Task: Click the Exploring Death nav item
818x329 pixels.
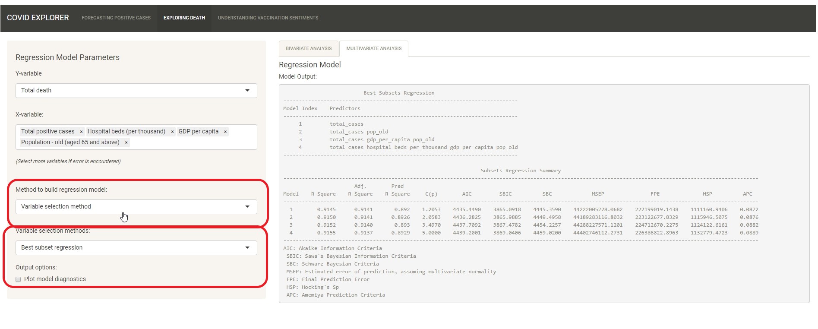Action: click(184, 18)
